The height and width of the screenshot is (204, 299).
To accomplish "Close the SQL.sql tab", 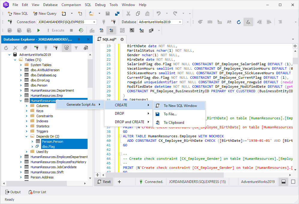I will tap(122, 39).
